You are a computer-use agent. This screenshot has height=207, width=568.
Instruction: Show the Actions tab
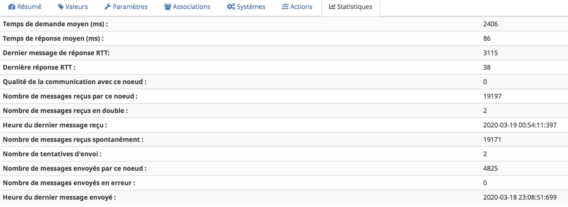(x=297, y=7)
